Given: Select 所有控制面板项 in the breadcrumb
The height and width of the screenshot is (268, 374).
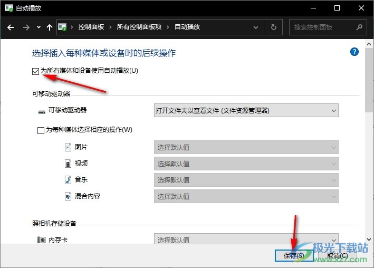Looking at the screenshot, I should click(x=139, y=27).
